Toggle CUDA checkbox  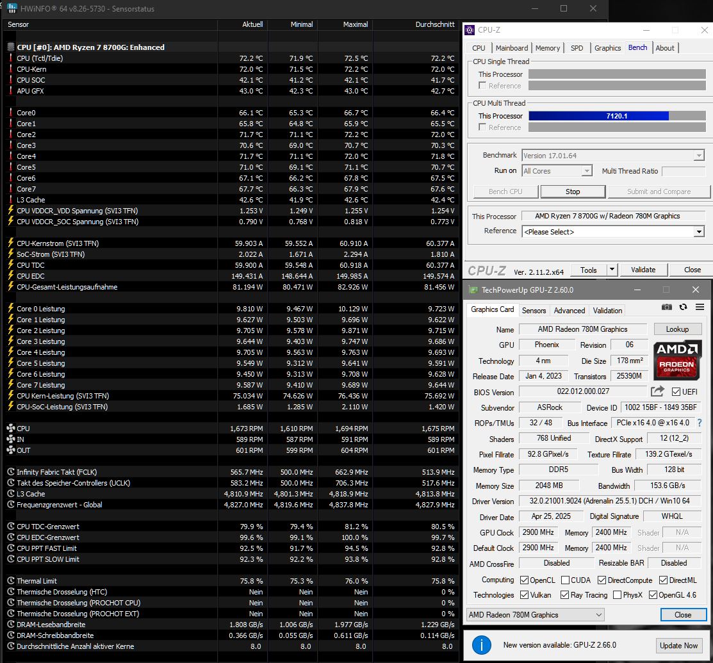click(x=565, y=580)
